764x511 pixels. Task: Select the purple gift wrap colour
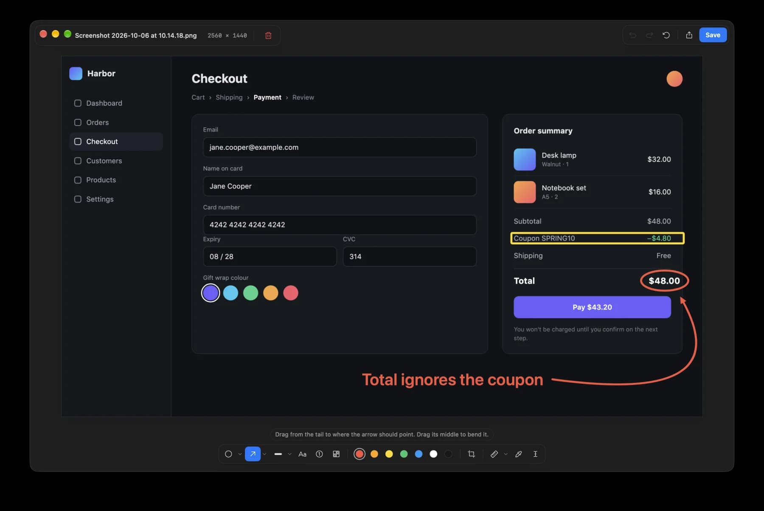(x=211, y=293)
